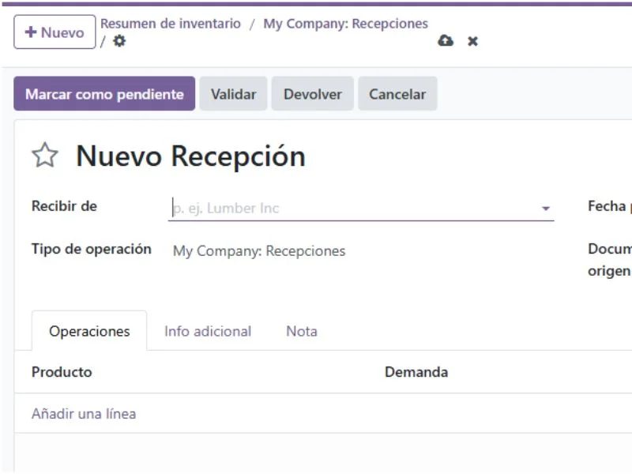This screenshot has height=474, width=632.
Task: Click the Nuevo button
Action: 54,32
